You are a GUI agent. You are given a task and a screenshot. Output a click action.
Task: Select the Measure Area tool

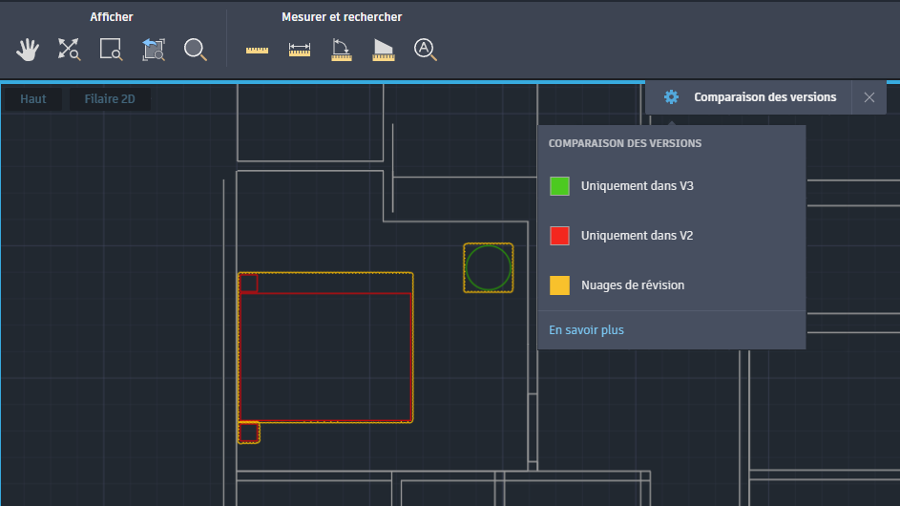pos(384,50)
